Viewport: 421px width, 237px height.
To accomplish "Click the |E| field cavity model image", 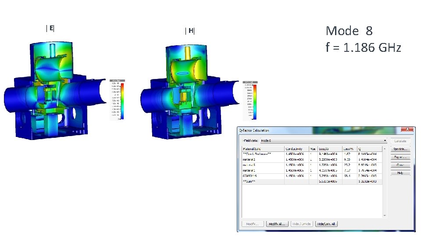I will pyautogui.click(x=55, y=90).
